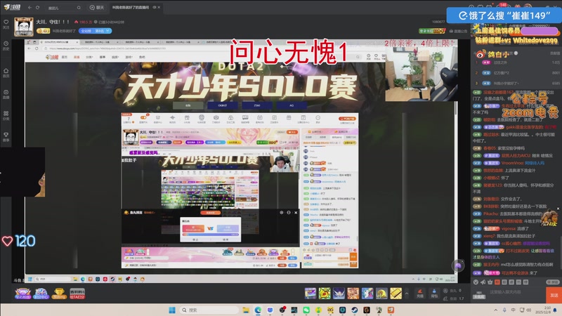Open the streamer avatar profile
Image resolution: width=562 pixels, height=316 pixels.
(x=24, y=27)
